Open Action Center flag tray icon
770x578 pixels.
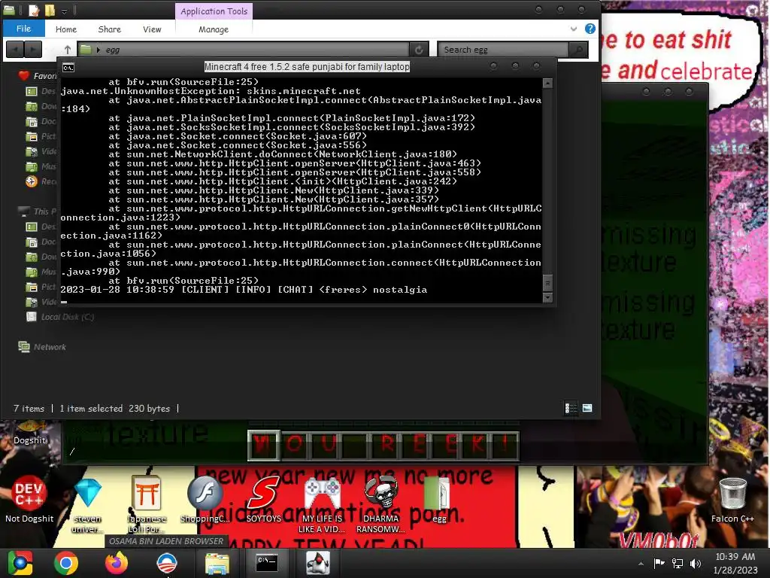[x=659, y=563]
